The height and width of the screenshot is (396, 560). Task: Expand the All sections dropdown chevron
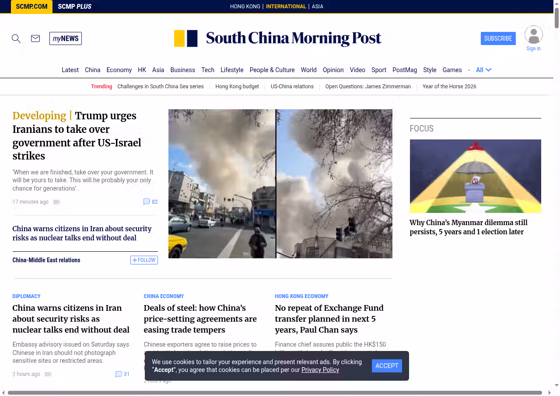(488, 70)
